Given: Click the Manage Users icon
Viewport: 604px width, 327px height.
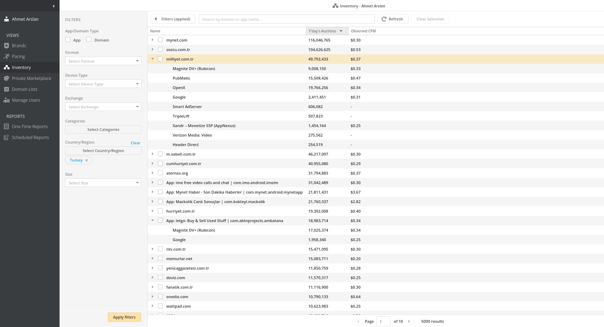Looking at the screenshot, I should (6, 100).
